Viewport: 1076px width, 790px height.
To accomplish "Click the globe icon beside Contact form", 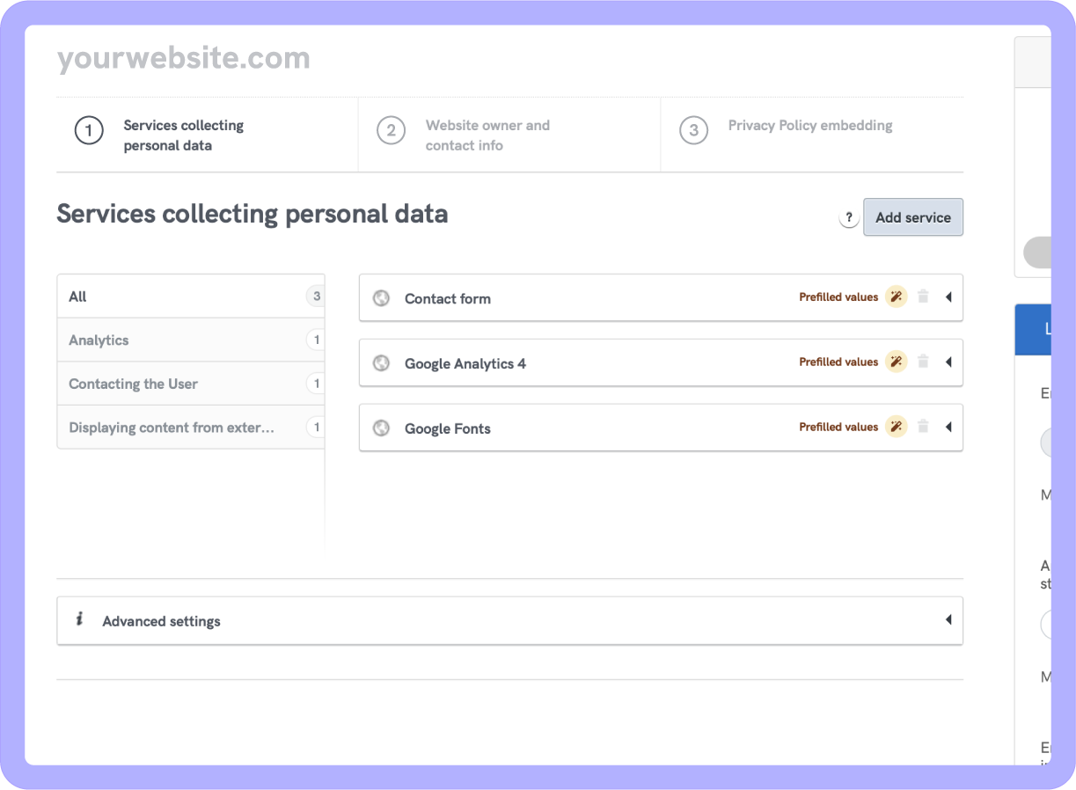I will point(381,298).
